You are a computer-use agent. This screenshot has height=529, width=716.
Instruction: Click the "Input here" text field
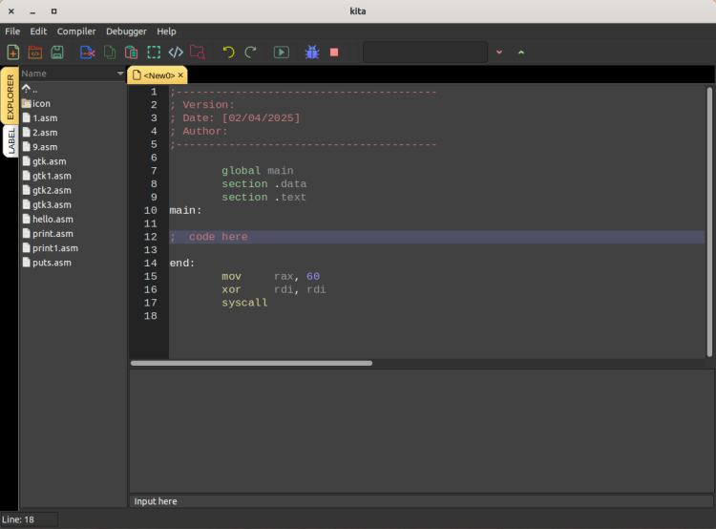pos(420,501)
